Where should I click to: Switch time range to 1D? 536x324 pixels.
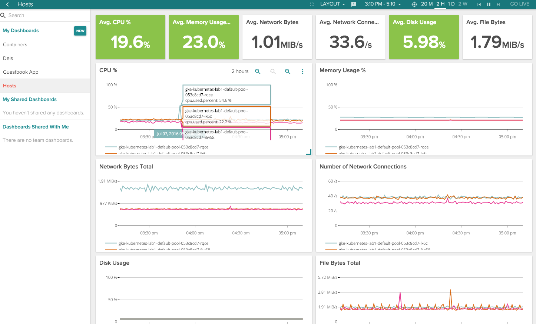click(x=451, y=4)
